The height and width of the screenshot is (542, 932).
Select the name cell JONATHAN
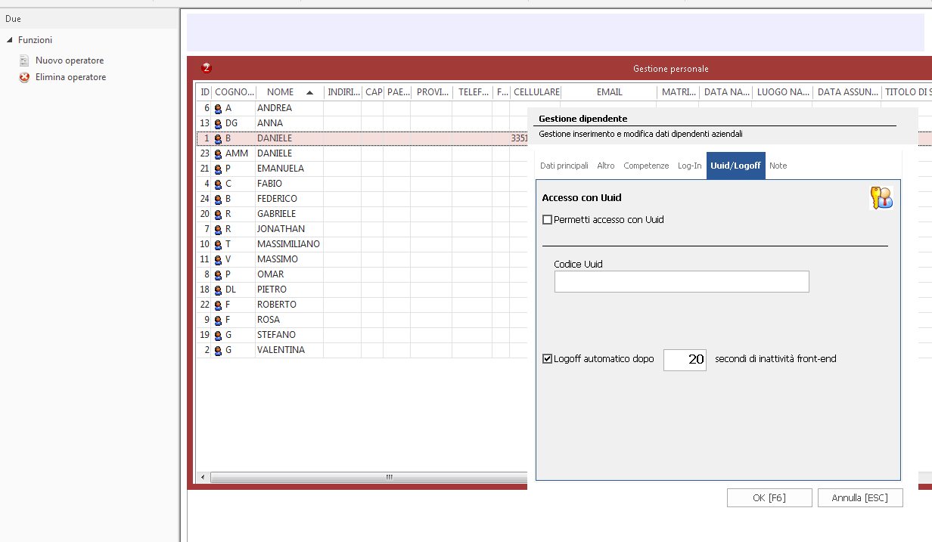coord(290,229)
